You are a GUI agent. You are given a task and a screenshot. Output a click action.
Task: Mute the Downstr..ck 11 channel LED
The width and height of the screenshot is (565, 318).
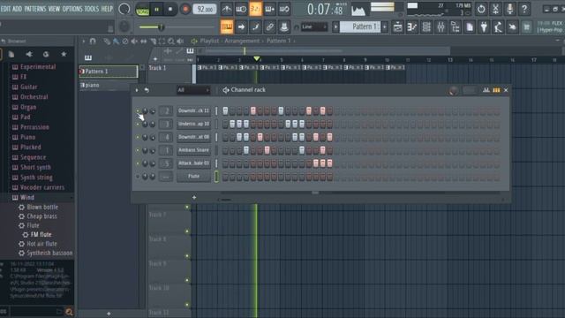138,111
